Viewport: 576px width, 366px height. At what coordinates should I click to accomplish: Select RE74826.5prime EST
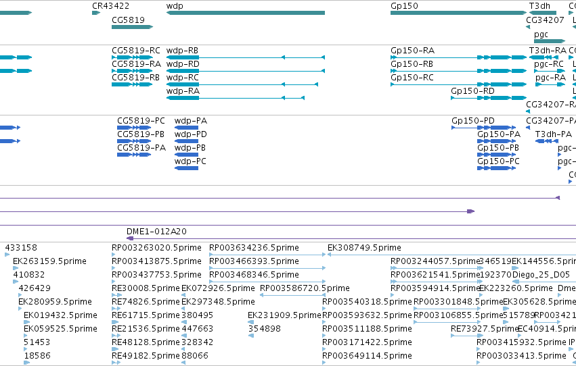(116, 309)
